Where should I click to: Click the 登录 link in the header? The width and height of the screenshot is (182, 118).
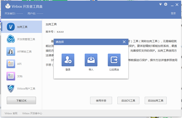[173, 13]
